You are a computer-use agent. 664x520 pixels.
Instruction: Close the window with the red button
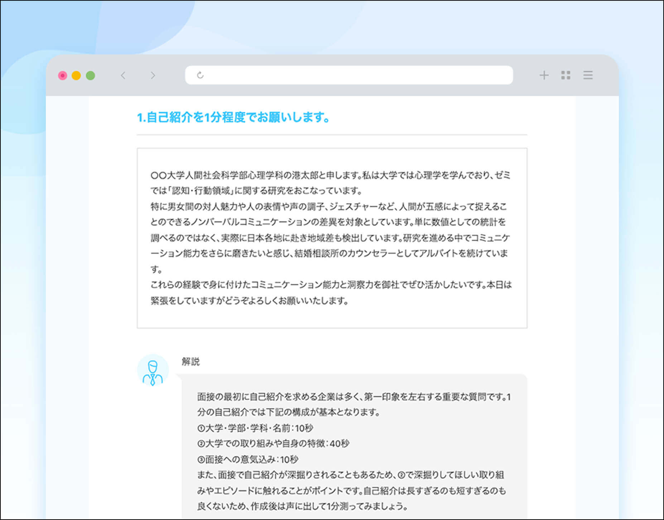63,76
